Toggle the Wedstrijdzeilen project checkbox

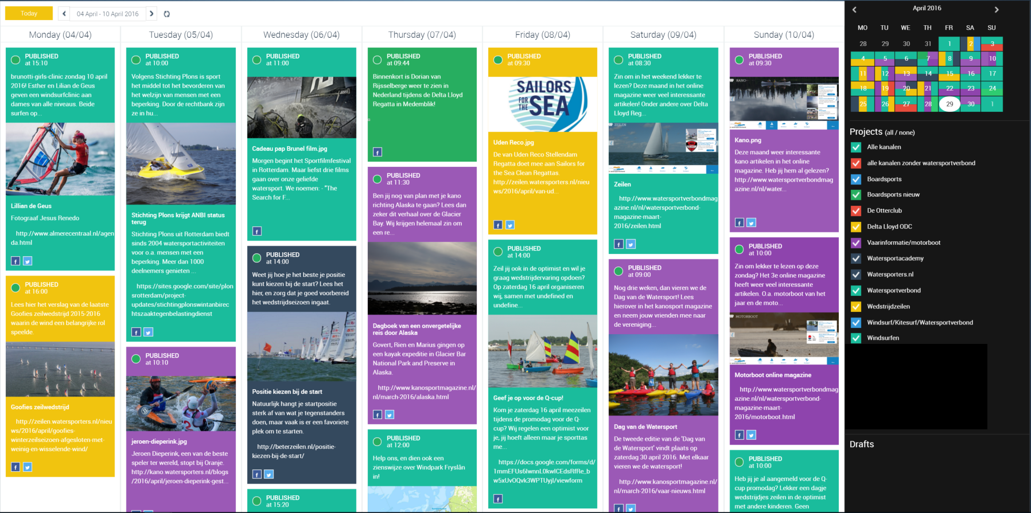[855, 307]
